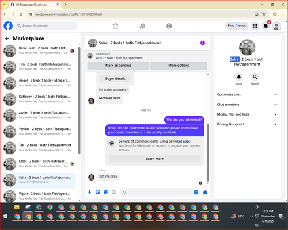Show hidden system tray icons
The width and height of the screenshot is (288, 230).
(x=251, y=216)
